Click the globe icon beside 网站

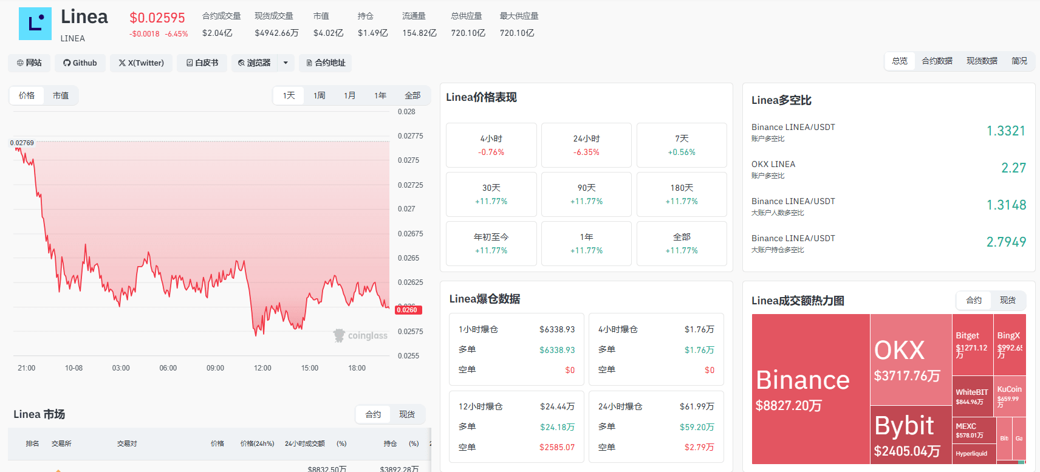point(20,63)
